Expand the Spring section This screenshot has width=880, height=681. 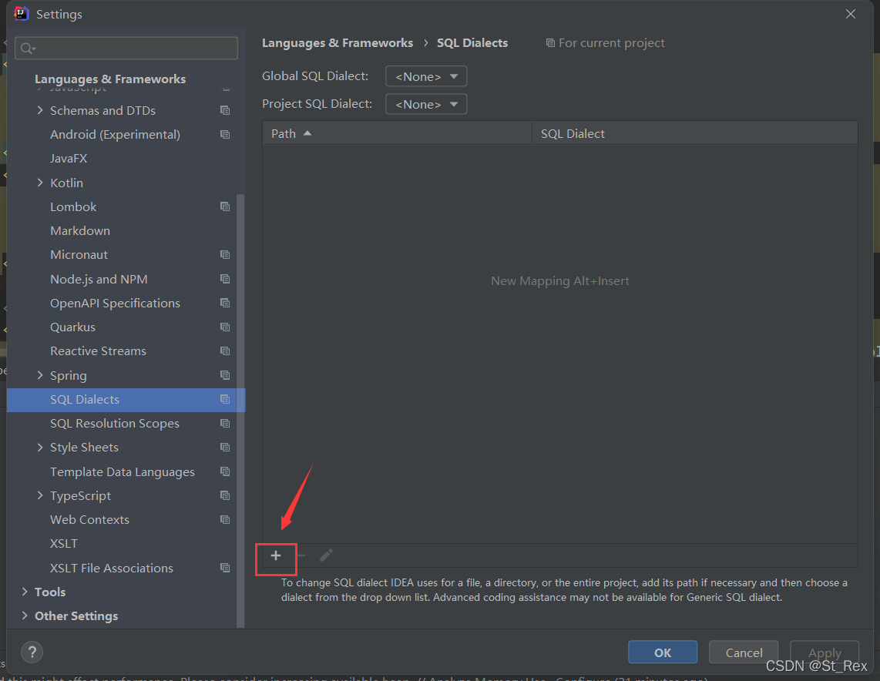(x=41, y=375)
